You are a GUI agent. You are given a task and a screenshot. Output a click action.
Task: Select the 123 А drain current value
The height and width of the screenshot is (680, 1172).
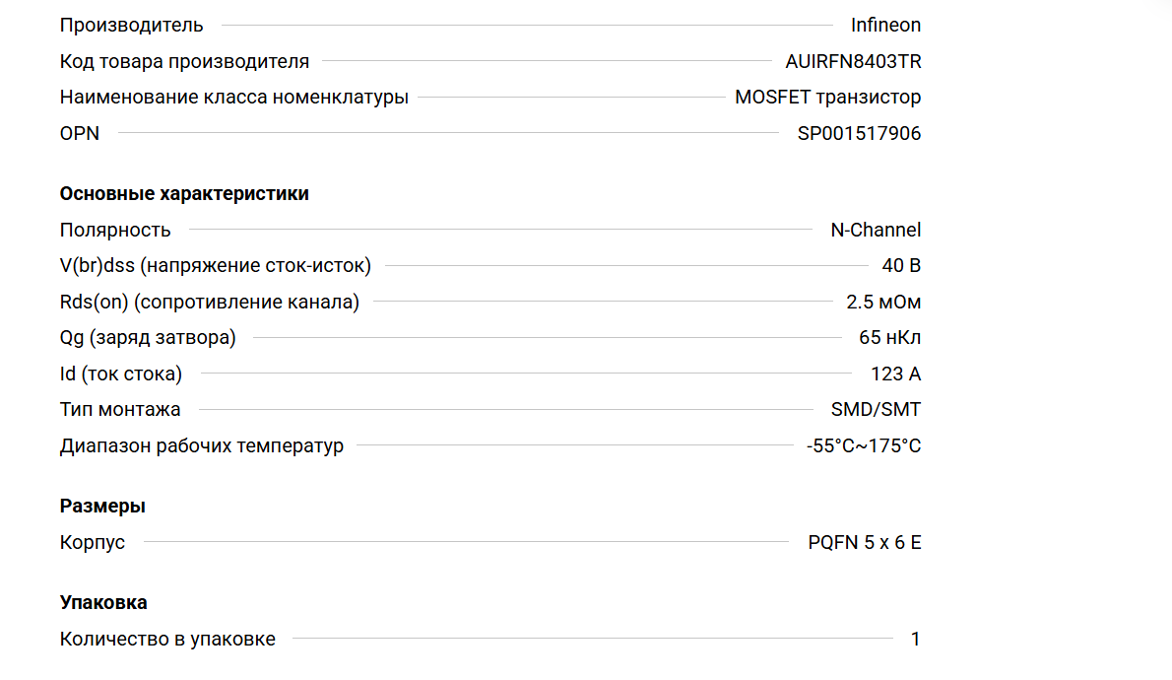(895, 374)
